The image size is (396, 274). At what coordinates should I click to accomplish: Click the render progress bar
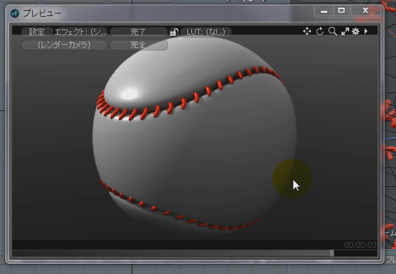point(172,253)
